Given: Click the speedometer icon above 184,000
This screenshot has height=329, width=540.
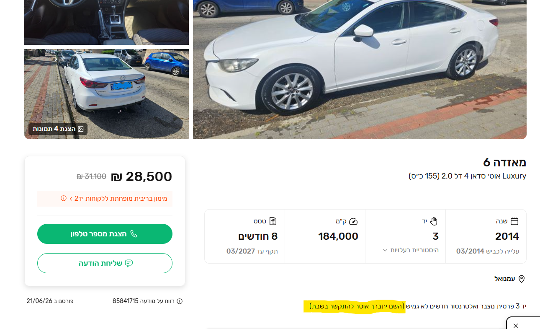Looking at the screenshot, I should 354,221.
